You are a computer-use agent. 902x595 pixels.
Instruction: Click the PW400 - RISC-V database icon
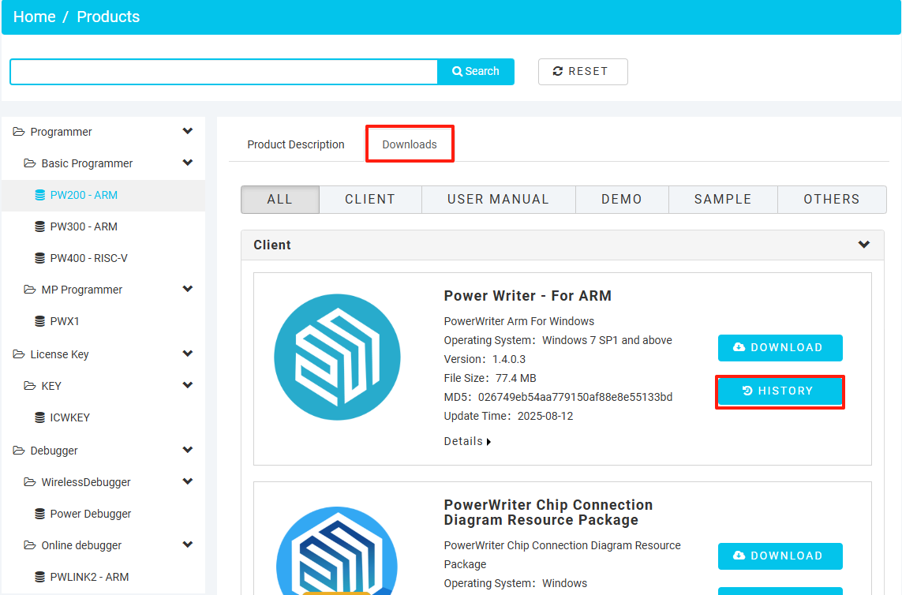pyautogui.click(x=39, y=258)
